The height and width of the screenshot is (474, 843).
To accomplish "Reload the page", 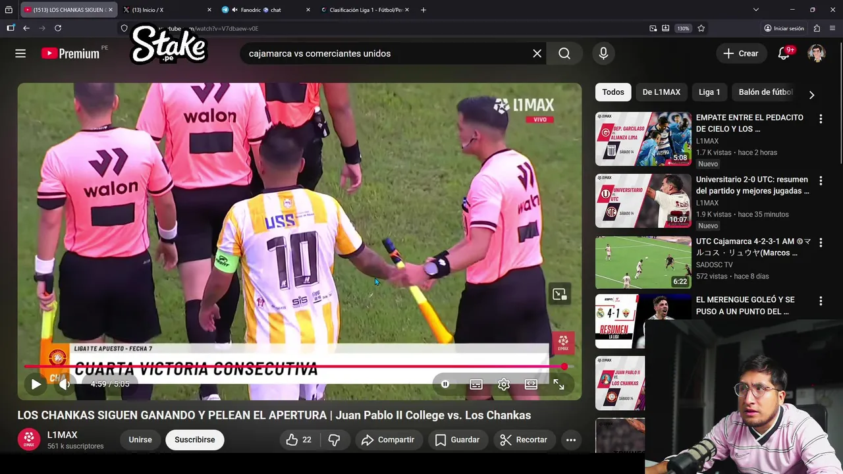I will point(58,28).
